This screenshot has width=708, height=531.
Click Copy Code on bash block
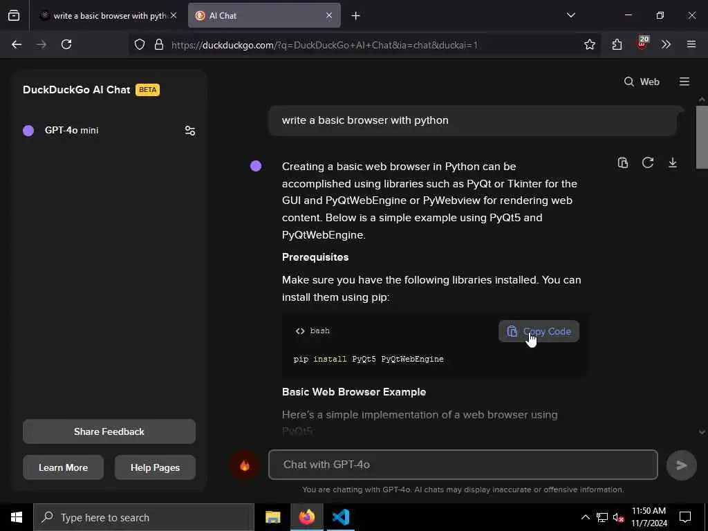(539, 331)
